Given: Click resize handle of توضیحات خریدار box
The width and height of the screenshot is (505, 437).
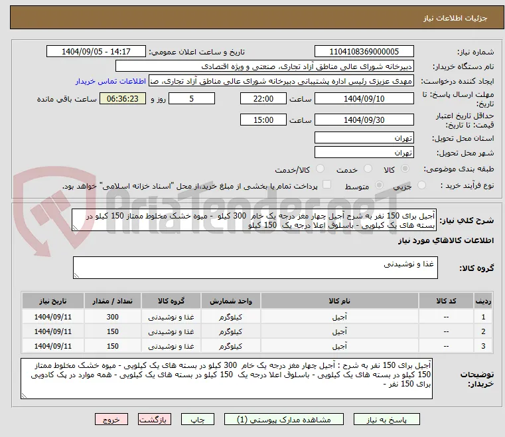Looking at the screenshot, I should pos(24,396).
